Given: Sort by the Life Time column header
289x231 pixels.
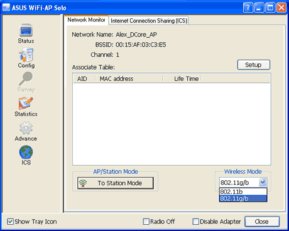Looking at the screenshot, I should coord(182,78).
